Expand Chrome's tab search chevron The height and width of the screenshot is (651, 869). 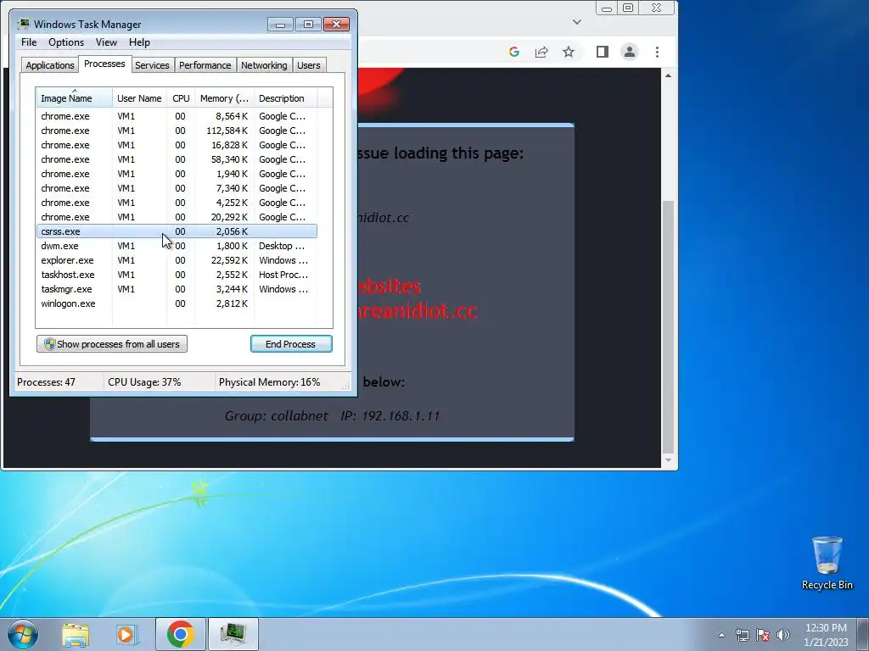577,22
